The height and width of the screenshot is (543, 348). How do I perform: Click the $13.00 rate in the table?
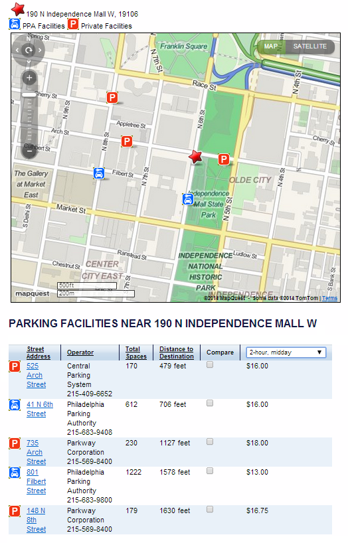click(x=257, y=472)
